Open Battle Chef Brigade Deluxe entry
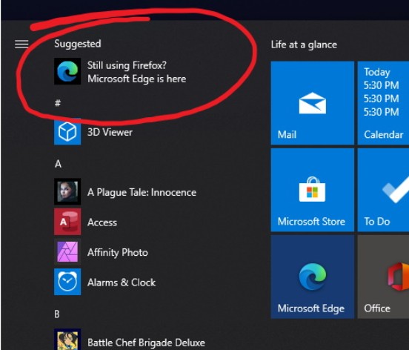 click(146, 343)
